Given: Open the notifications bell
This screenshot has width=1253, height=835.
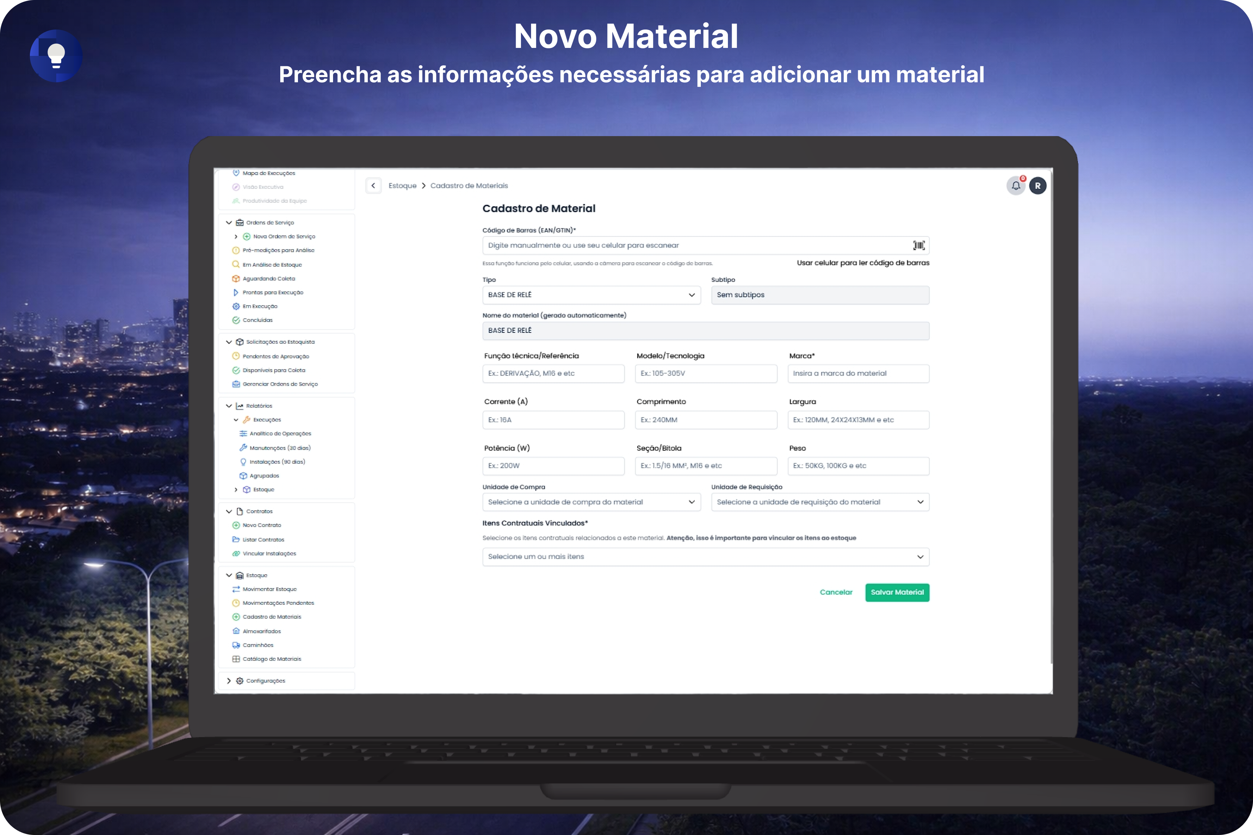Looking at the screenshot, I should (1016, 186).
